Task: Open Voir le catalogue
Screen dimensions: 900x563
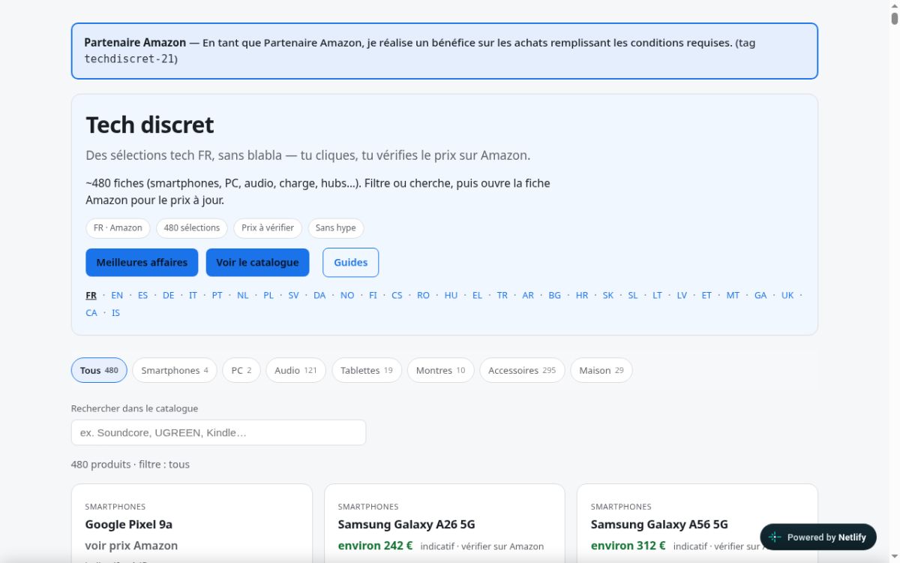Action: point(257,263)
